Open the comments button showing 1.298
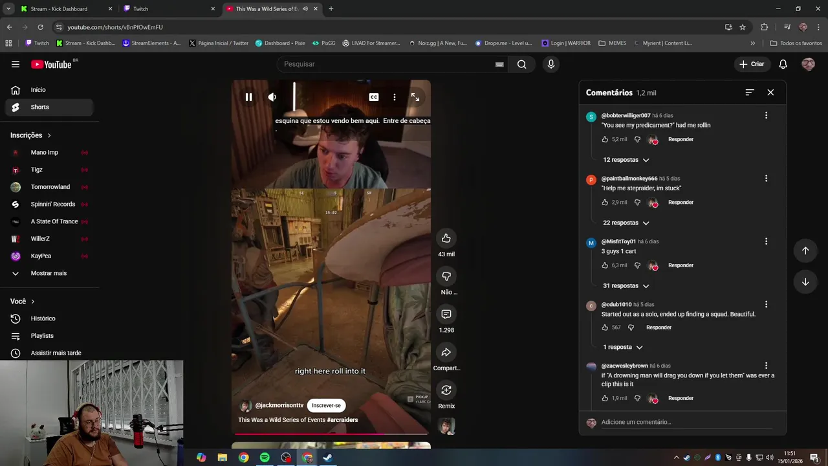The width and height of the screenshot is (828, 466). [x=446, y=314]
